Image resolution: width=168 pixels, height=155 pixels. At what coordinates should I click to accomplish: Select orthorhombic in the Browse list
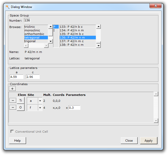pyautogui.click(x=34, y=34)
